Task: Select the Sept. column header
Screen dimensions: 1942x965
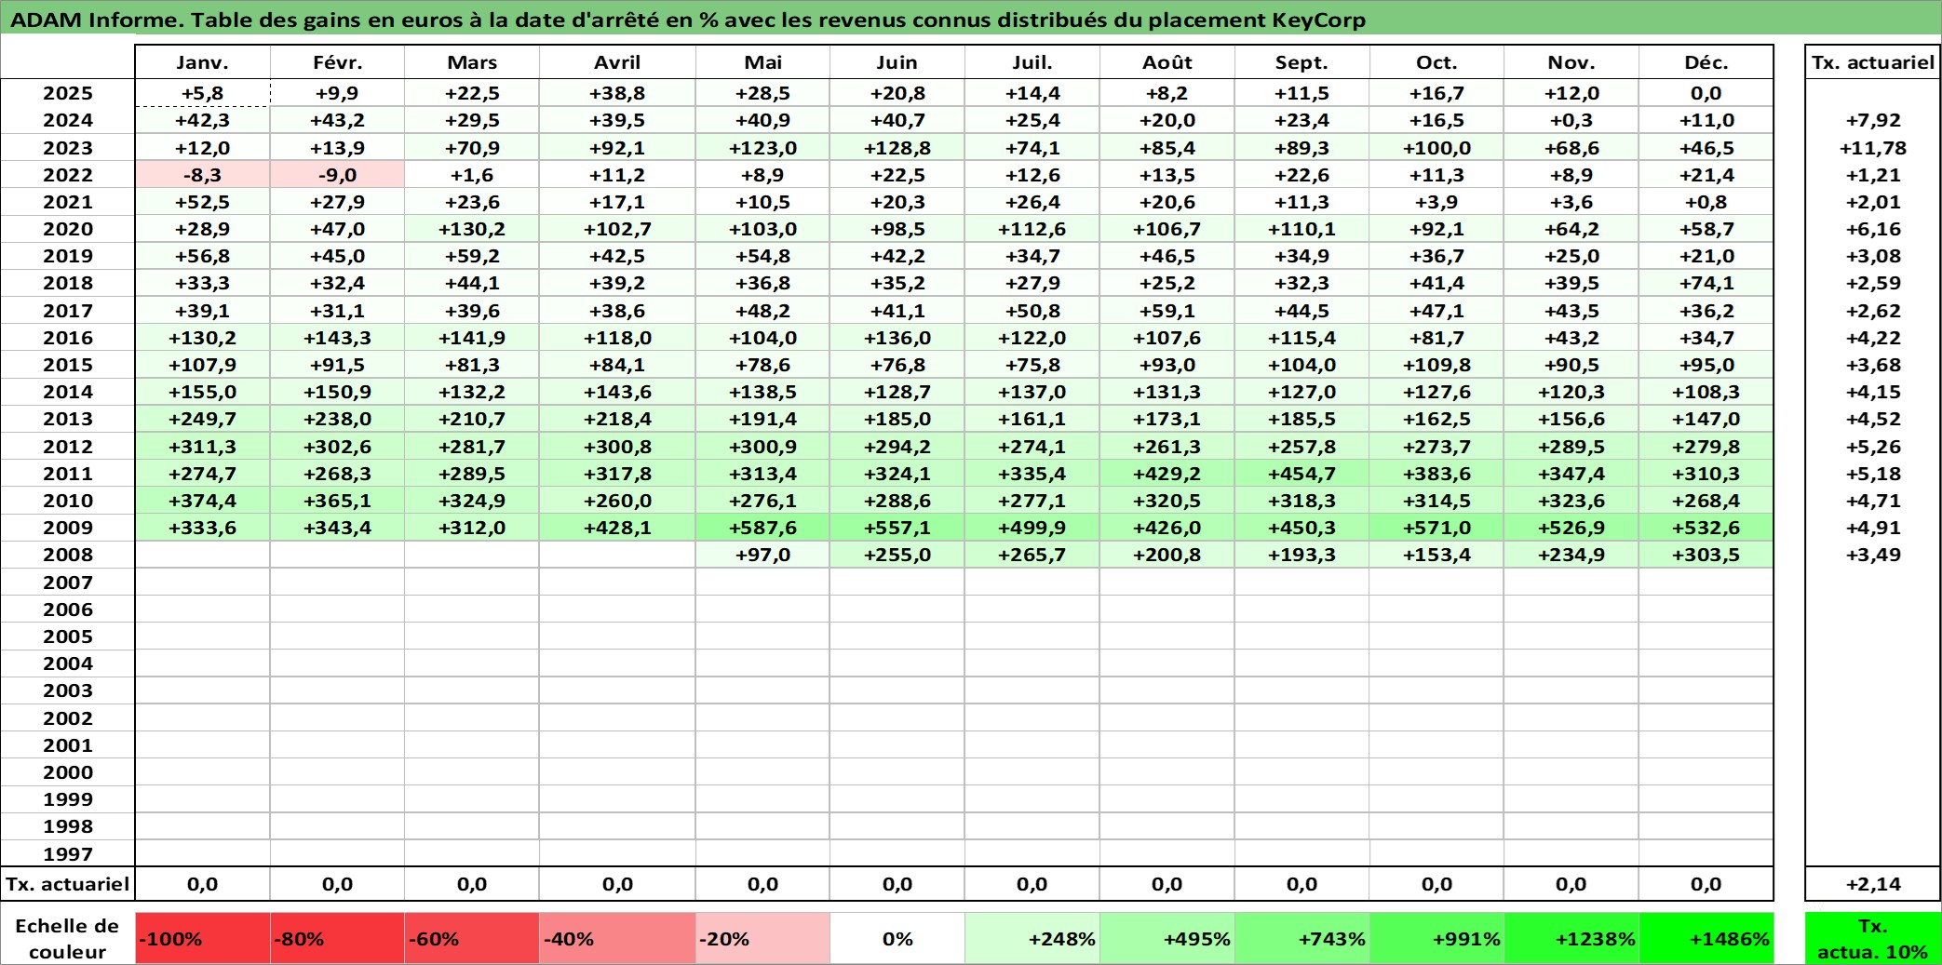Action: click(x=1302, y=62)
